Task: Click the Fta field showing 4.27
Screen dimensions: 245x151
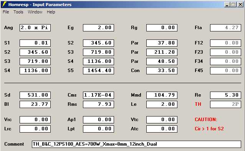Action: [x=225, y=28]
